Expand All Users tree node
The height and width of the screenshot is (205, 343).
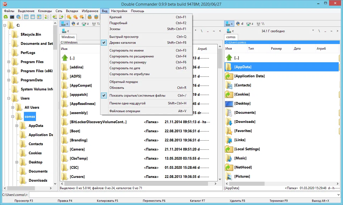[x=13, y=108]
